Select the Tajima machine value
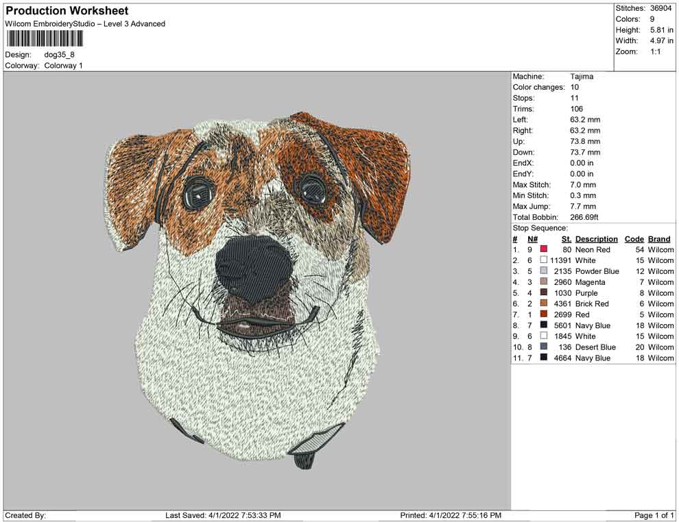This screenshot has width=679, height=522. (582, 77)
